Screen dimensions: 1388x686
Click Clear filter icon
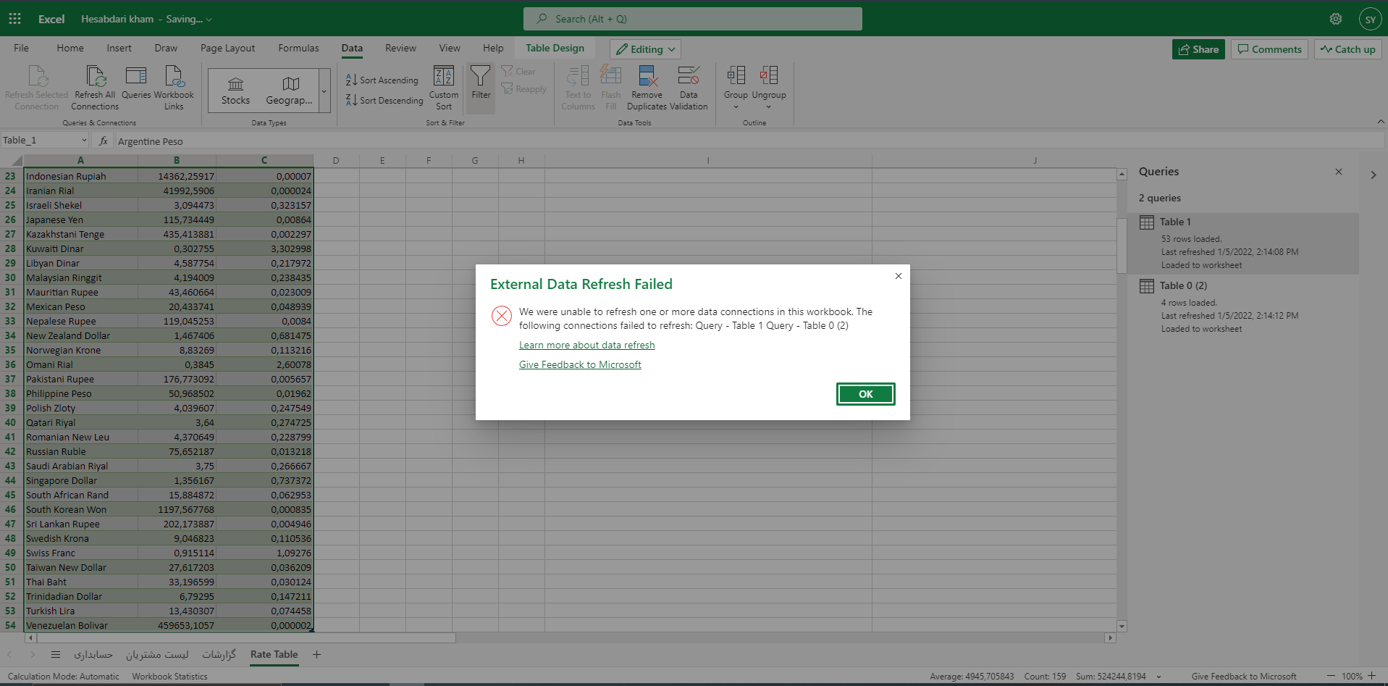(x=507, y=71)
